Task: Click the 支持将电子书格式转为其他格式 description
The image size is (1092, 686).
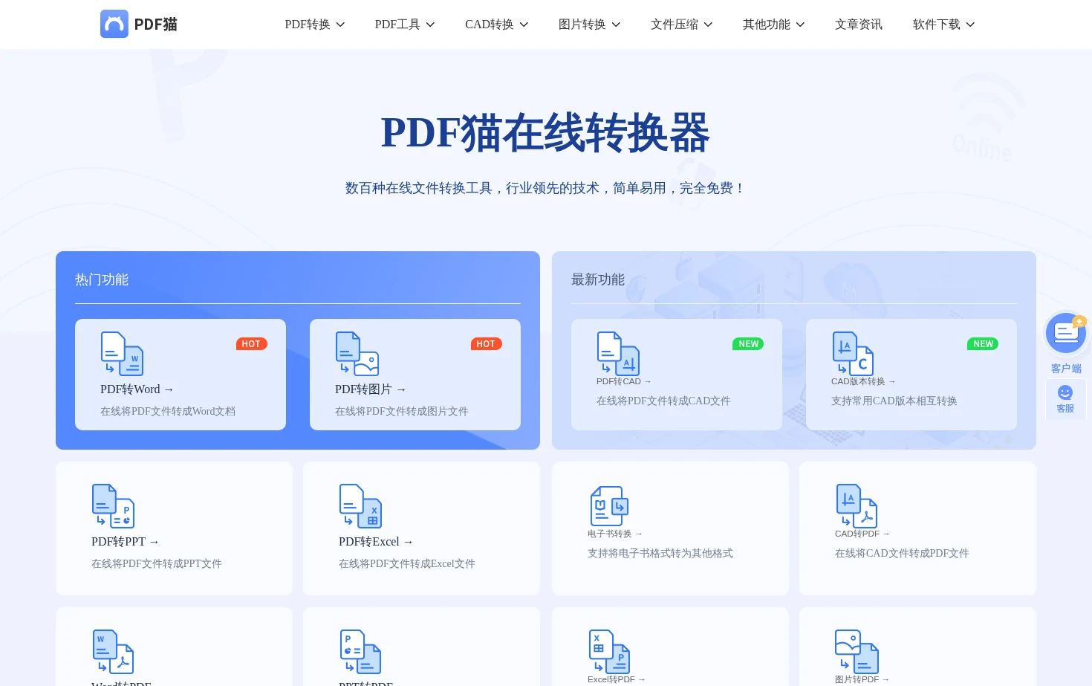Action: 660,554
